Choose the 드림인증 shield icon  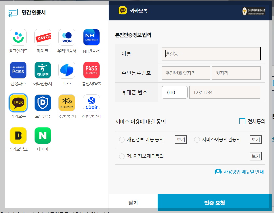43,103
